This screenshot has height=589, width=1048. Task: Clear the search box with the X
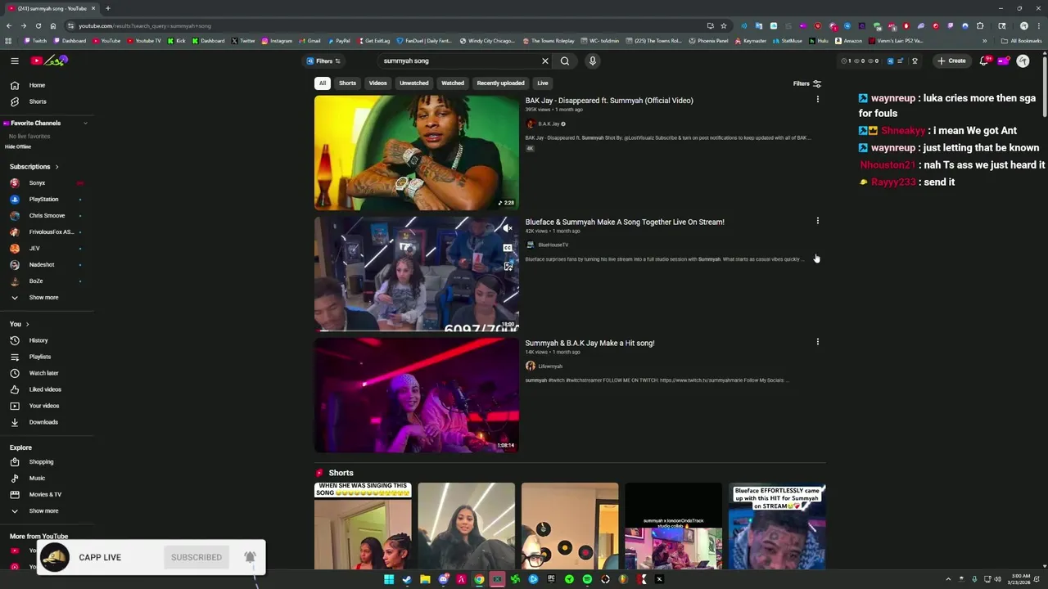point(545,61)
